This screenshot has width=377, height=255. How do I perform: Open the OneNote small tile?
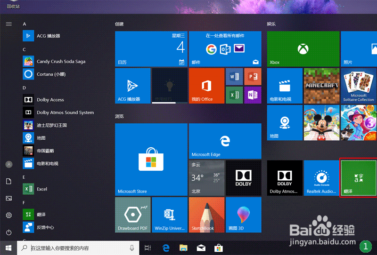click(x=253, y=95)
